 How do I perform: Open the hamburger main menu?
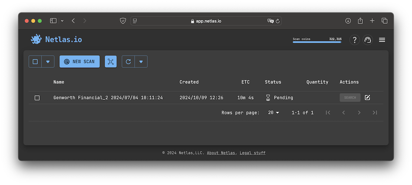pyautogui.click(x=382, y=40)
